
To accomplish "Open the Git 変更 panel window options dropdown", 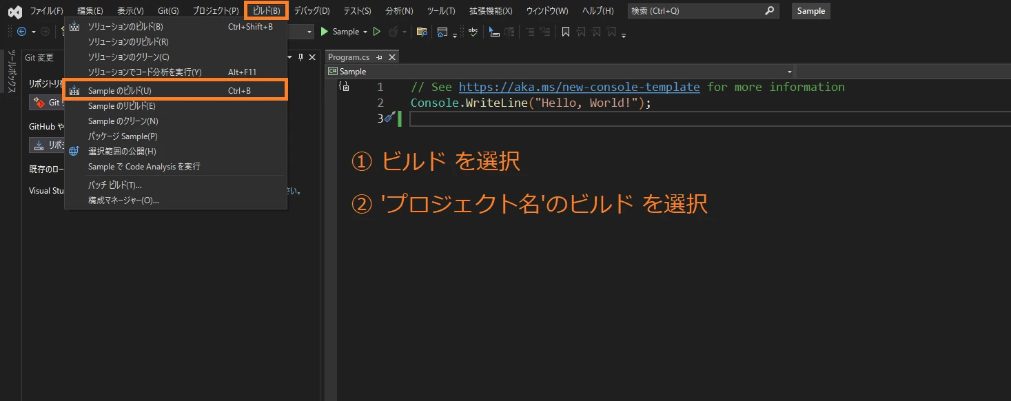I will pos(289,57).
